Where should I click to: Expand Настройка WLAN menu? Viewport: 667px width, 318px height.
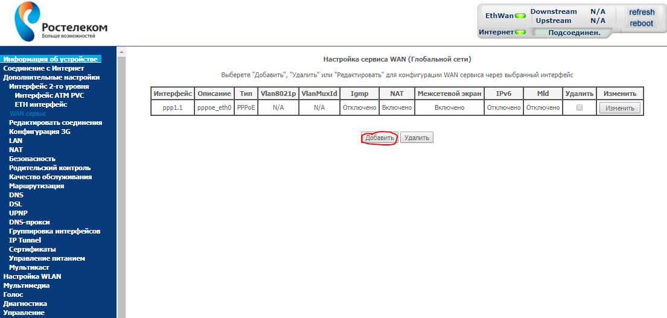pyautogui.click(x=32, y=276)
